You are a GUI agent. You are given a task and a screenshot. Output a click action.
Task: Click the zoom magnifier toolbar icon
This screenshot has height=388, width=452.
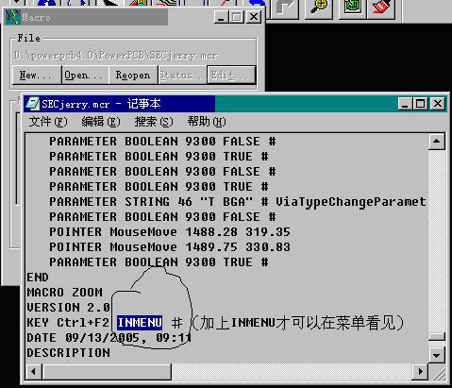(319, 8)
